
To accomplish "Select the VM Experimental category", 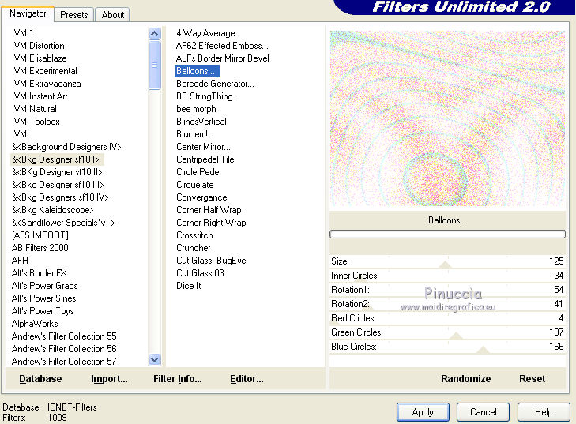I will pos(46,71).
